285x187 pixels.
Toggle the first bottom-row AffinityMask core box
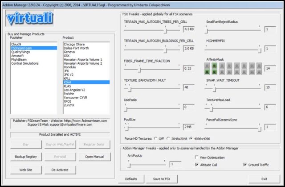coord(207,72)
